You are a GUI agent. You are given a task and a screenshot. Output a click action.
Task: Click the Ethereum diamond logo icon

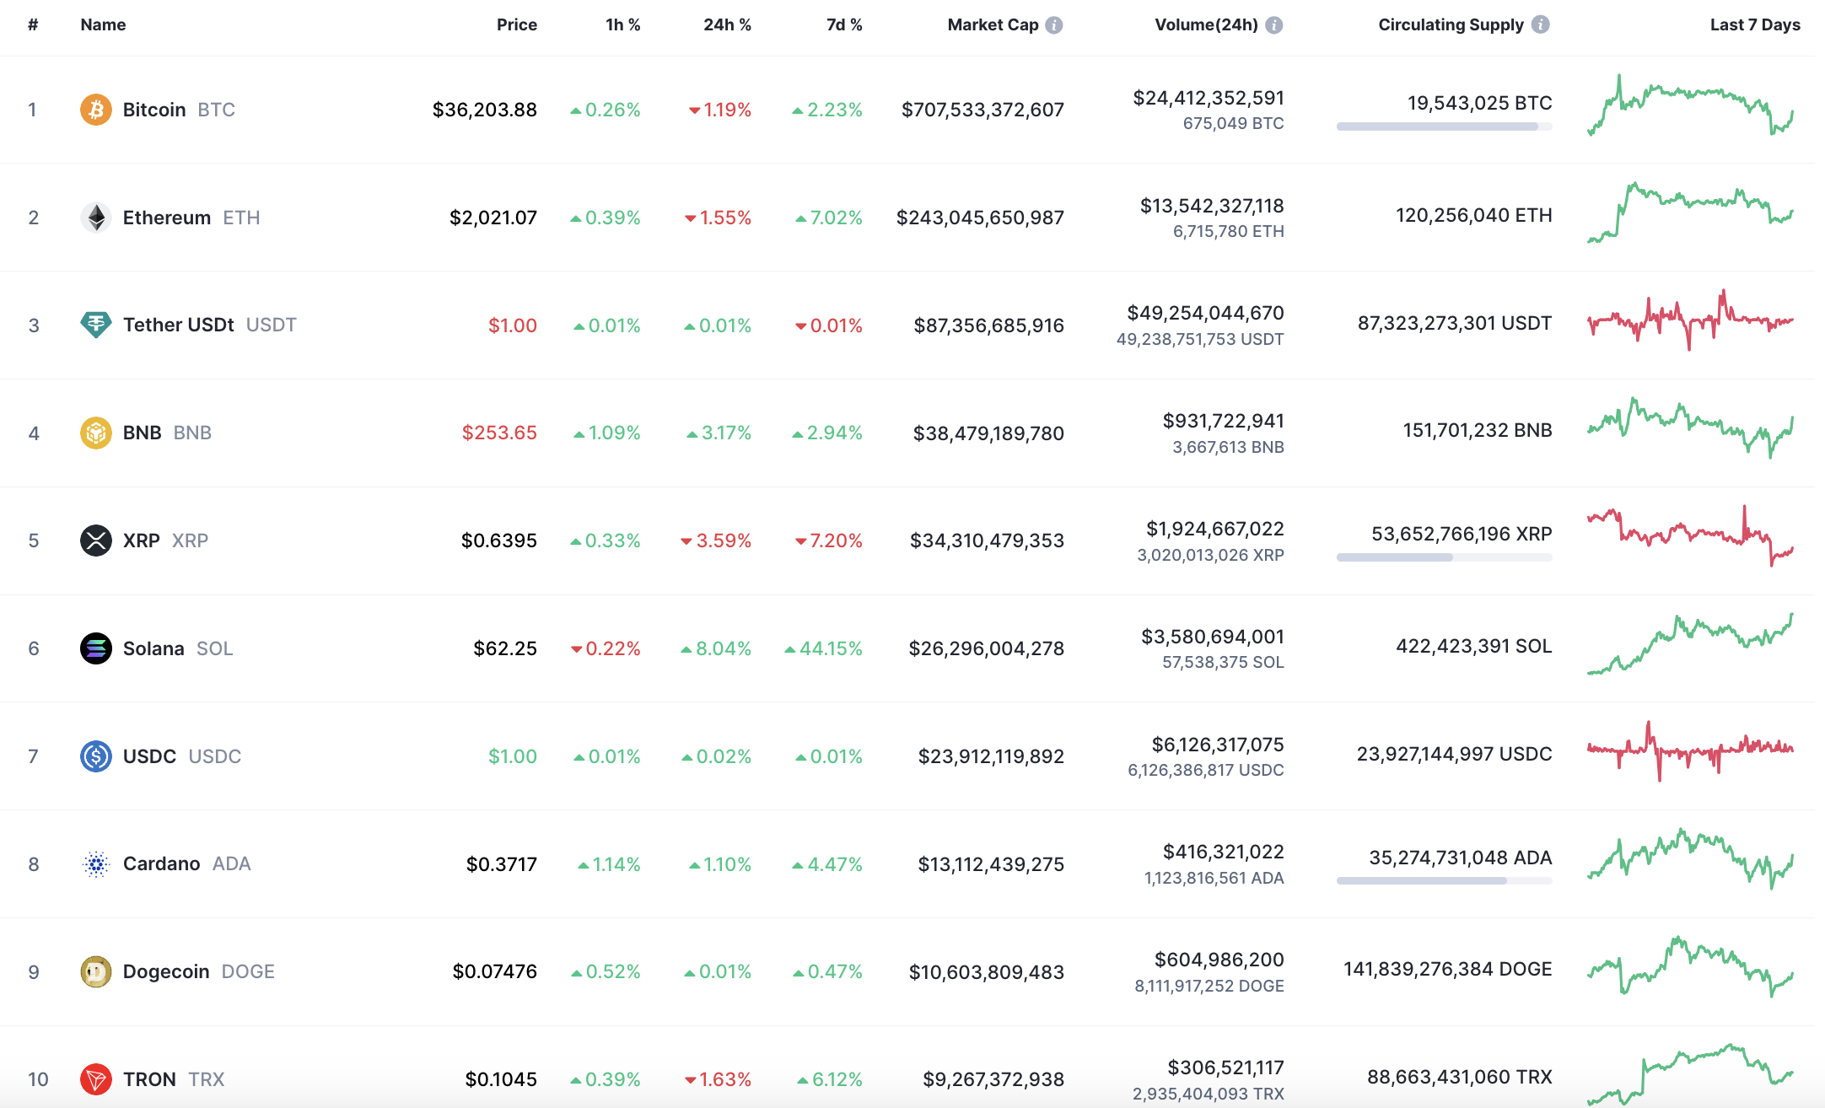(96, 218)
